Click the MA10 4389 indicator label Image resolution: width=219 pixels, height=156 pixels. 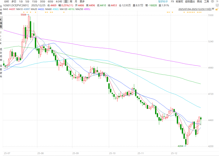(23, 9)
